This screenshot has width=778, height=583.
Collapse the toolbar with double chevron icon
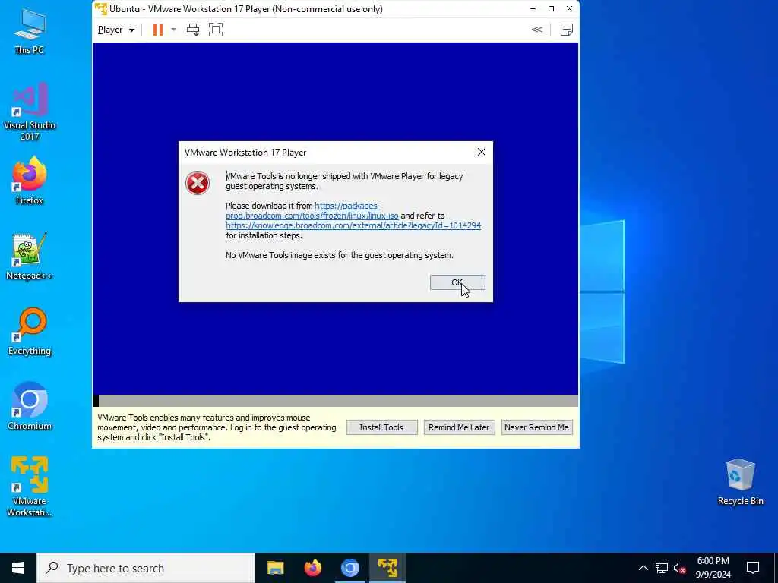(x=537, y=30)
